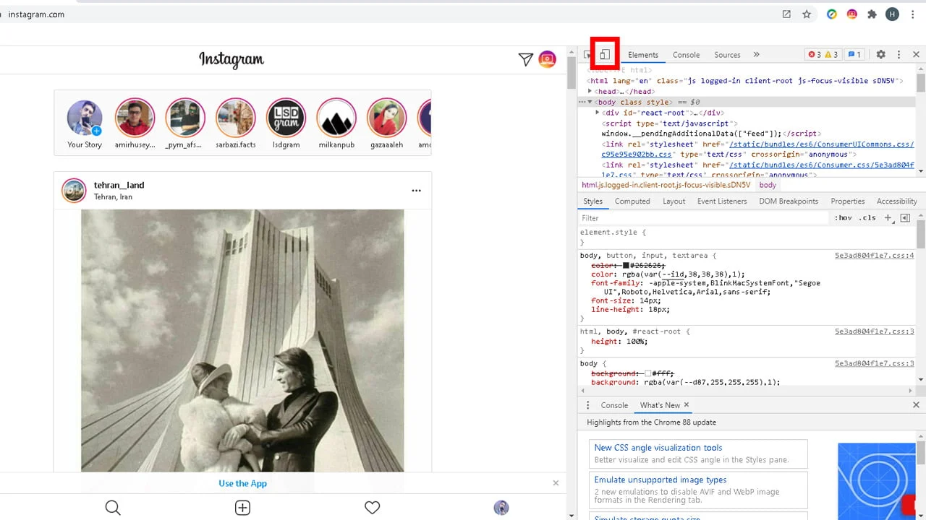Close the DevTools bottom drawer

[916, 405]
